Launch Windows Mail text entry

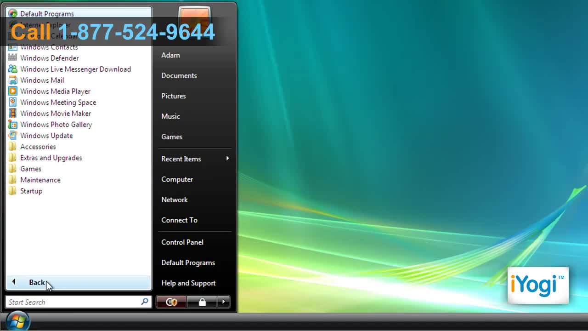pyautogui.click(x=42, y=80)
